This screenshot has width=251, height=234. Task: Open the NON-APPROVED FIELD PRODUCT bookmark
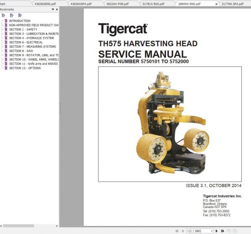pos(34,25)
